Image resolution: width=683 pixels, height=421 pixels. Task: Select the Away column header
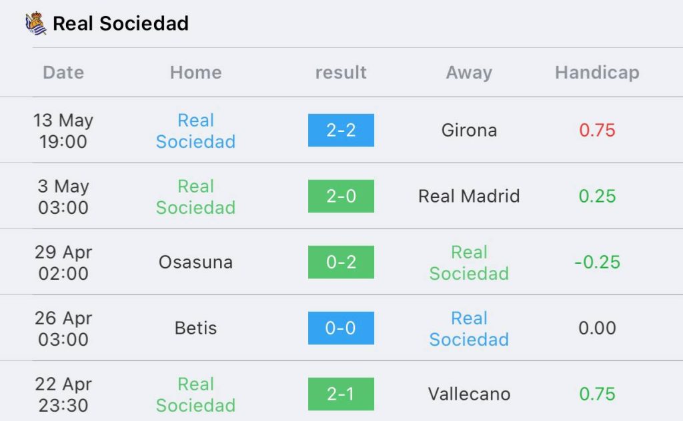click(x=469, y=72)
